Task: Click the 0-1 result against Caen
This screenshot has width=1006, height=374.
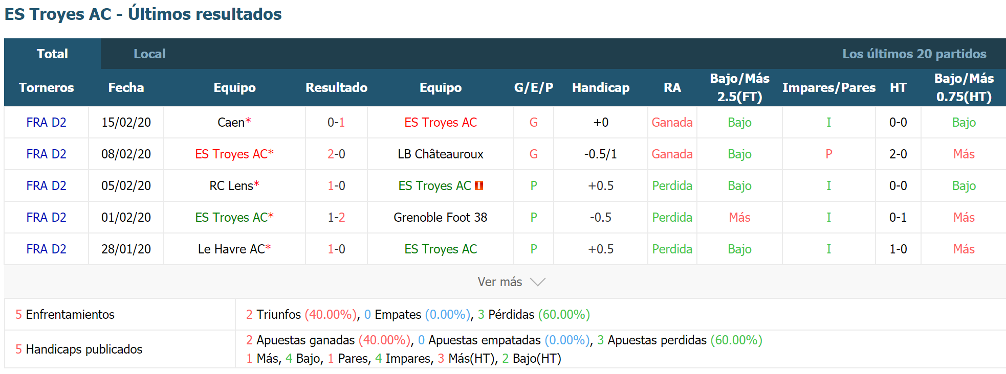Action: click(x=336, y=122)
